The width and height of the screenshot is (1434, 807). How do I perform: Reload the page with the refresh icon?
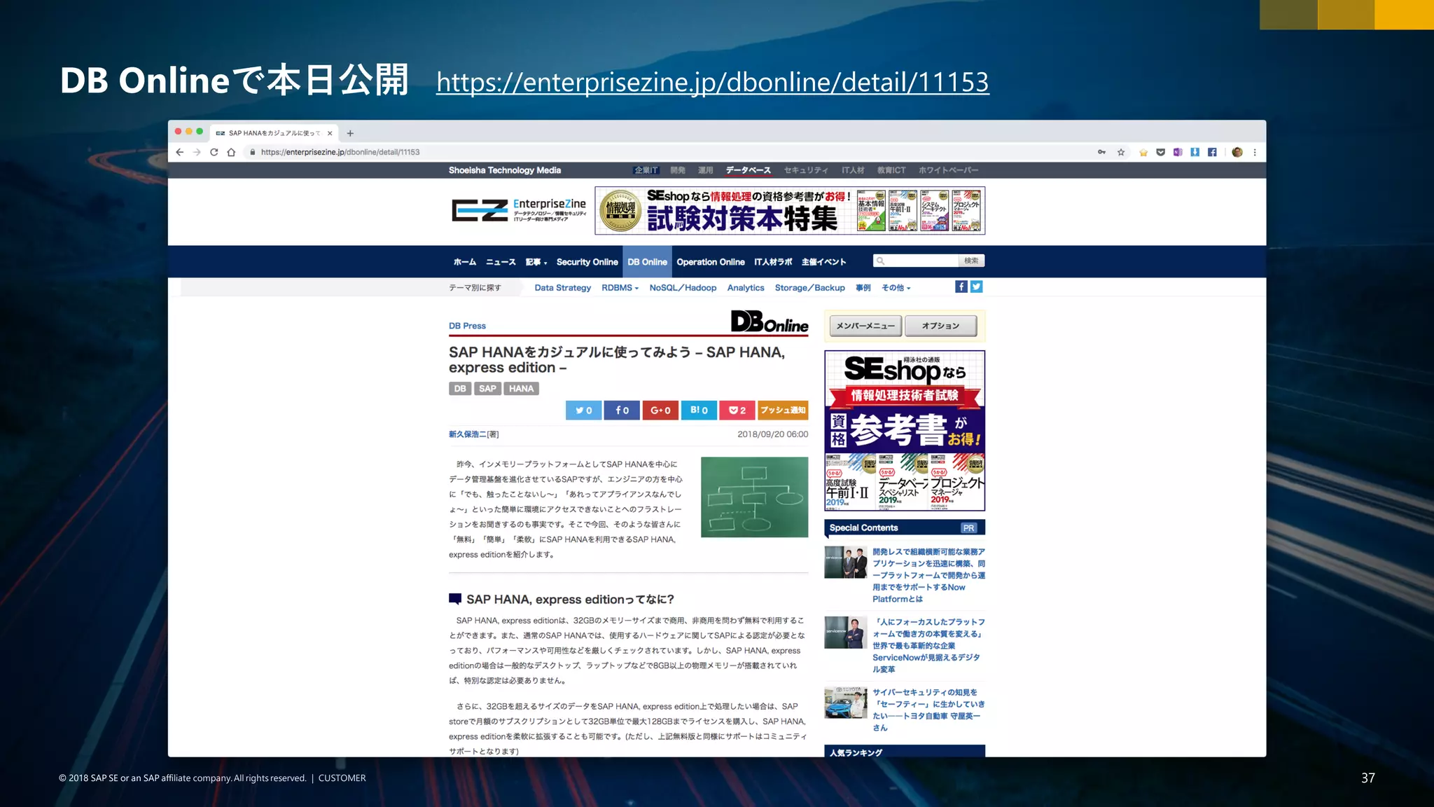[x=214, y=152]
